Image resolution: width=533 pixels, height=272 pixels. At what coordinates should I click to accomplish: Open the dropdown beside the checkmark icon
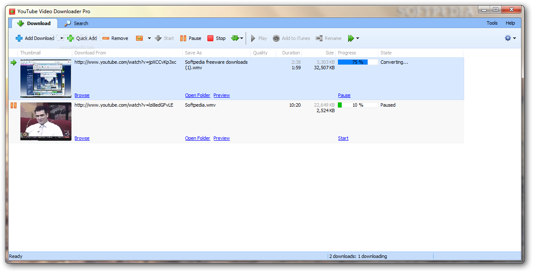[x=149, y=38]
